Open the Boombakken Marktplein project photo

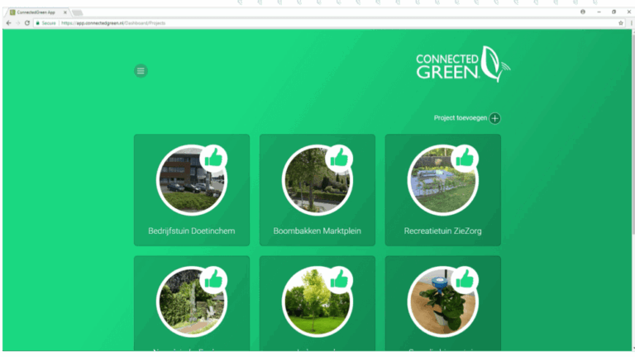317,179
